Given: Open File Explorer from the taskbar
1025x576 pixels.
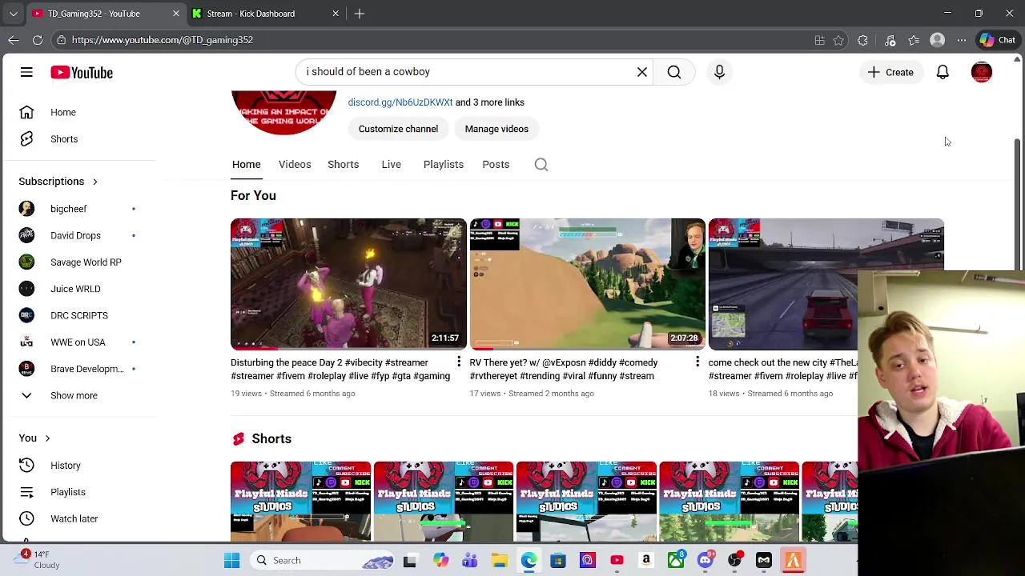Looking at the screenshot, I should [499, 561].
